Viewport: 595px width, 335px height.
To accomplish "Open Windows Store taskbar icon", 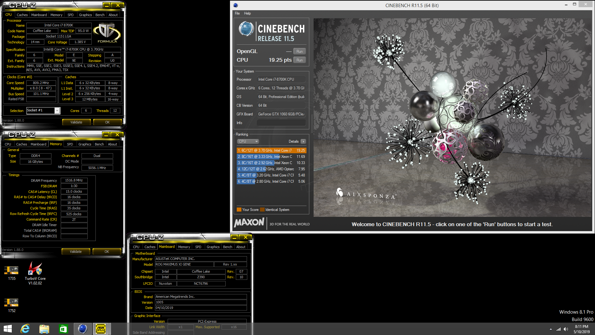I will click(x=63, y=329).
